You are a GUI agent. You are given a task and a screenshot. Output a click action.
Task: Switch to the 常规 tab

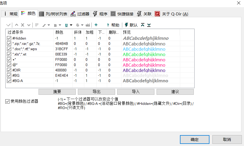10,14
